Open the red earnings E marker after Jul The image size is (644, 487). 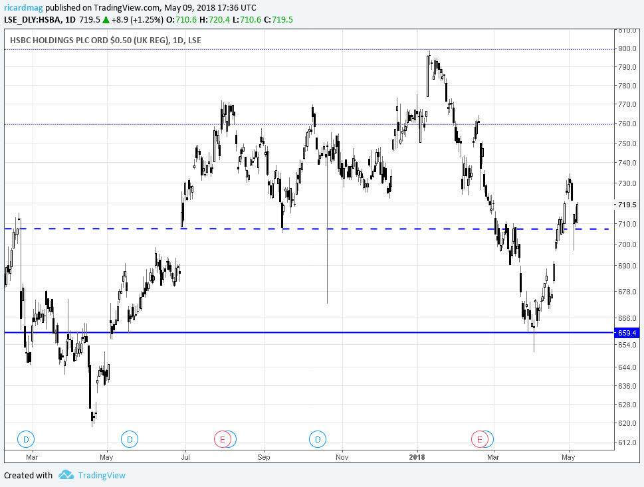click(x=223, y=439)
